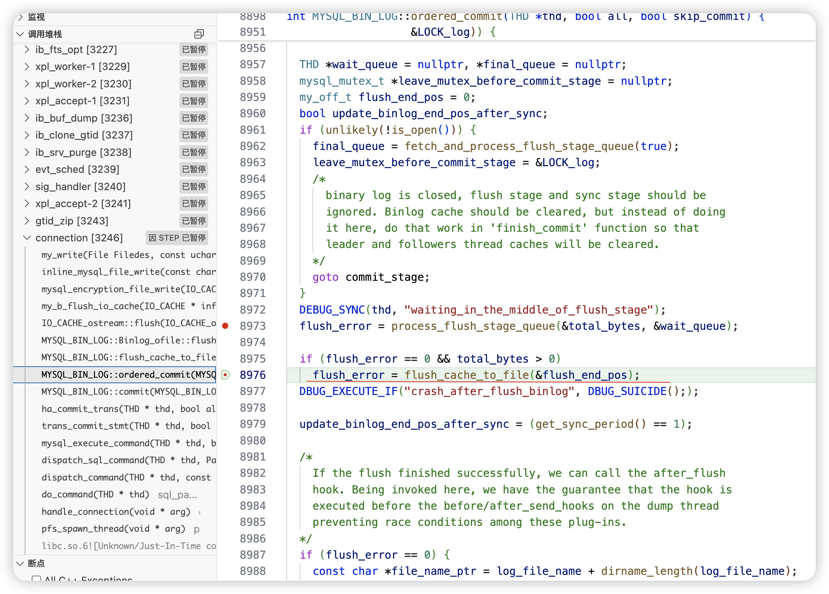The width and height of the screenshot is (829, 594).
Task: Click red breakpoint dot at line 8973
Action: point(225,326)
